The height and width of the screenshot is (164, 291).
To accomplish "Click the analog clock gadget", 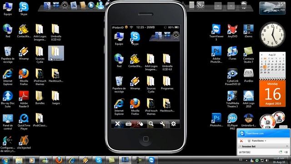I will (x=272, y=35).
